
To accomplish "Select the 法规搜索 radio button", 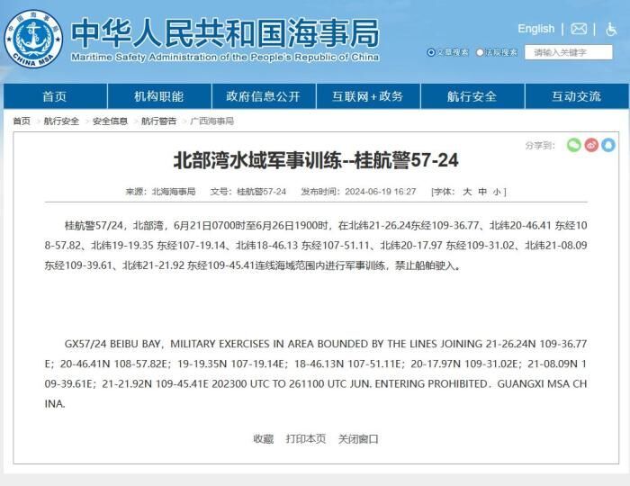I will [481, 52].
